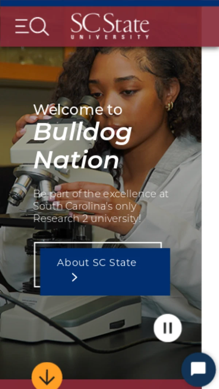
Task: Click the dark blue top bar
Action: coord(109,3)
